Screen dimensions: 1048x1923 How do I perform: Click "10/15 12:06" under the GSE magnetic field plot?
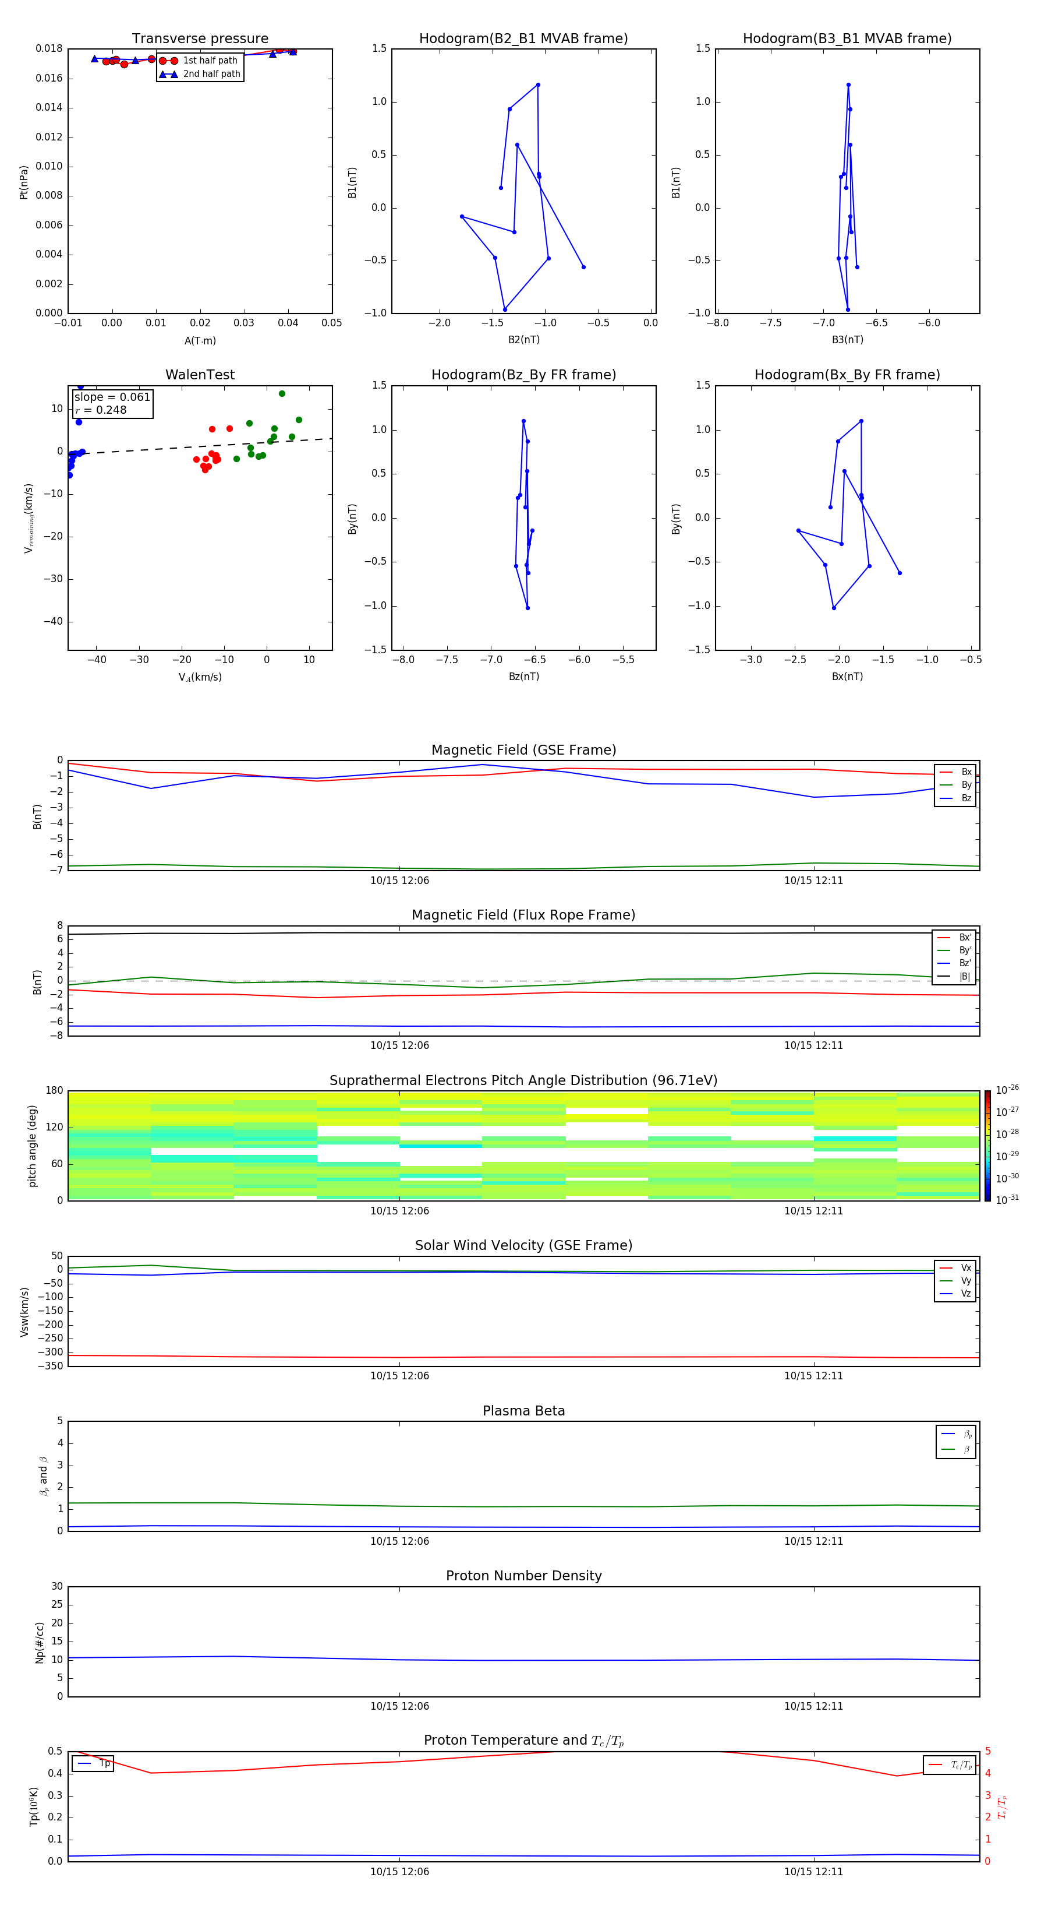point(400,881)
